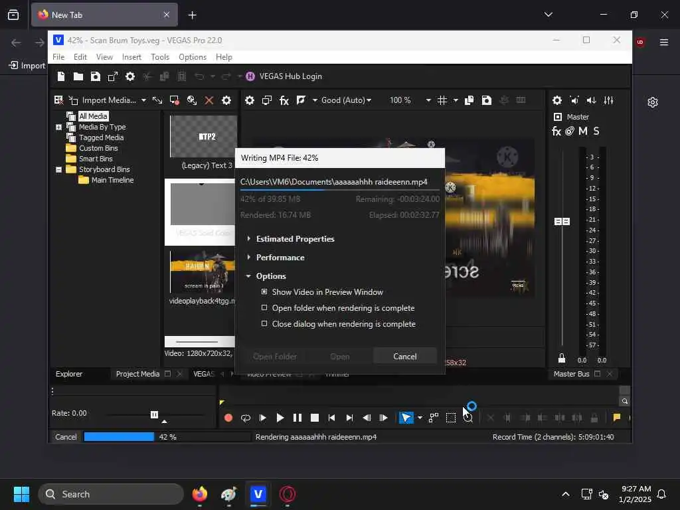This screenshot has height=510, width=680.
Task: Select videoplayback4tgg media thumbnail
Action: (x=202, y=272)
